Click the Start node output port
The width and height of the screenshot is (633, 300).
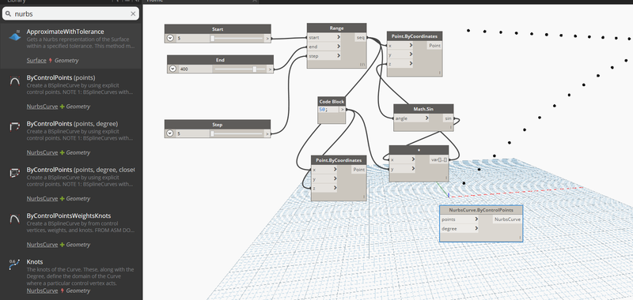click(267, 39)
